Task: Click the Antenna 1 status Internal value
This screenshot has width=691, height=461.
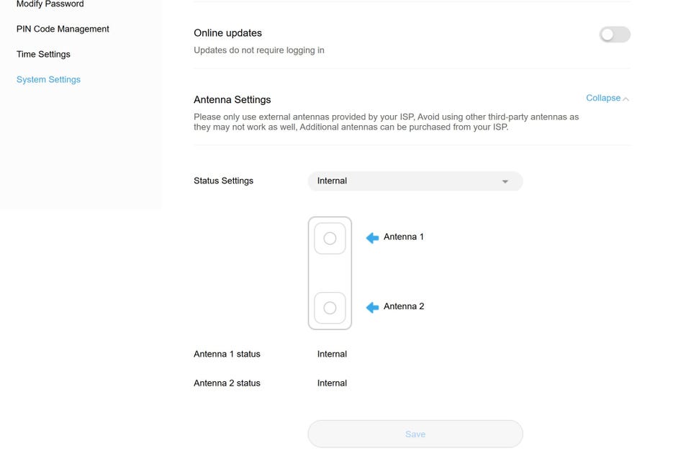Action: point(332,355)
